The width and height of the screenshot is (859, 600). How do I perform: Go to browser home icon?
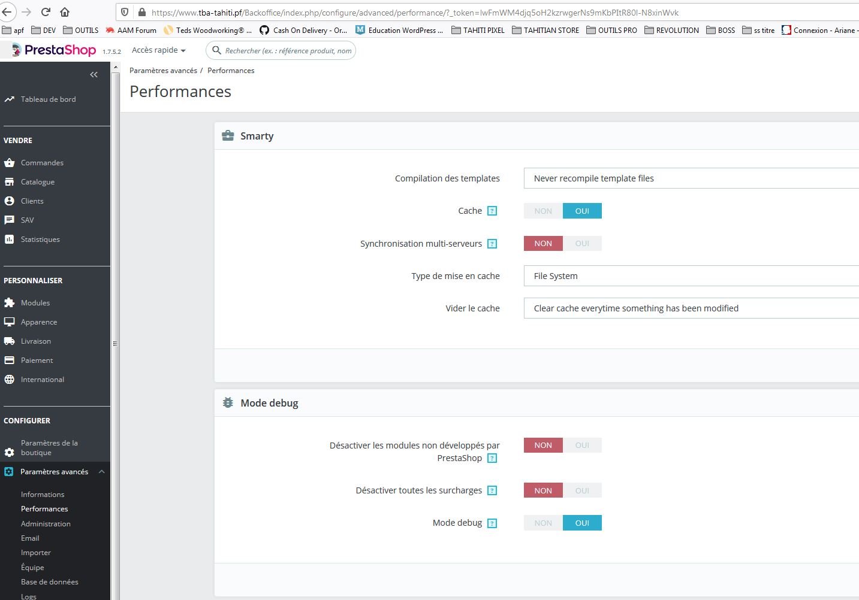[x=65, y=12]
